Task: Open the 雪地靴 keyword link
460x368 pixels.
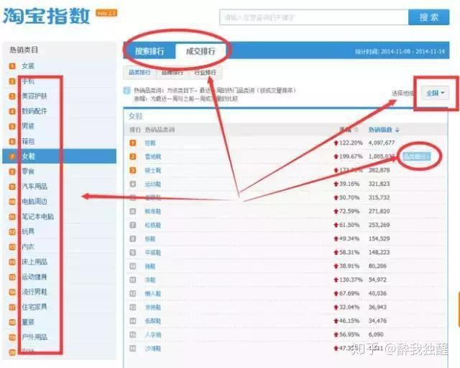Action: coord(153,157)
